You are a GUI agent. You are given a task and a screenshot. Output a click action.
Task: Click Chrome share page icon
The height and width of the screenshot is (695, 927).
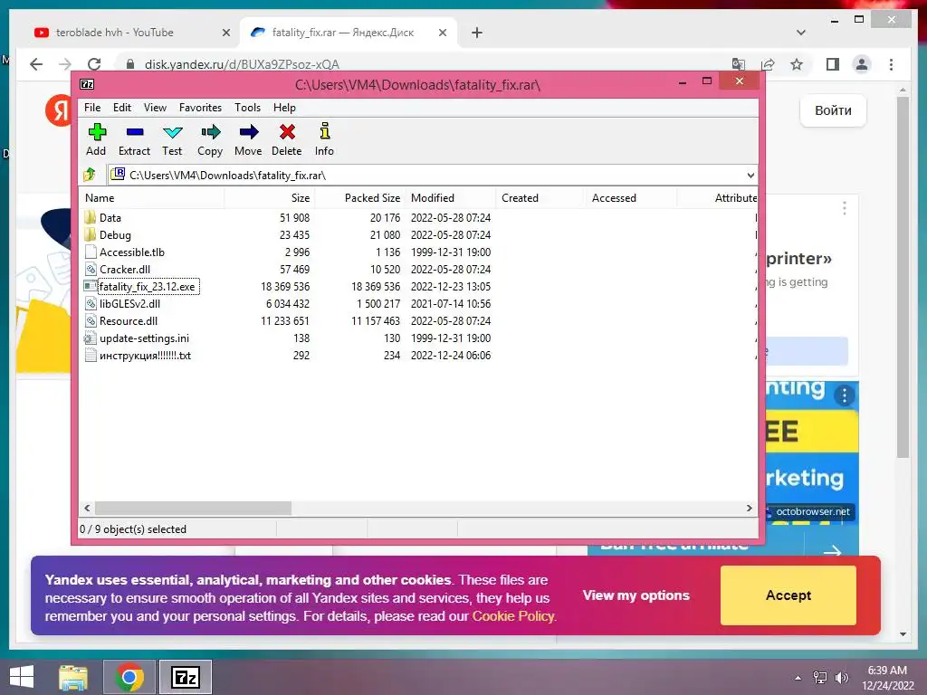[x=768, y=64]
